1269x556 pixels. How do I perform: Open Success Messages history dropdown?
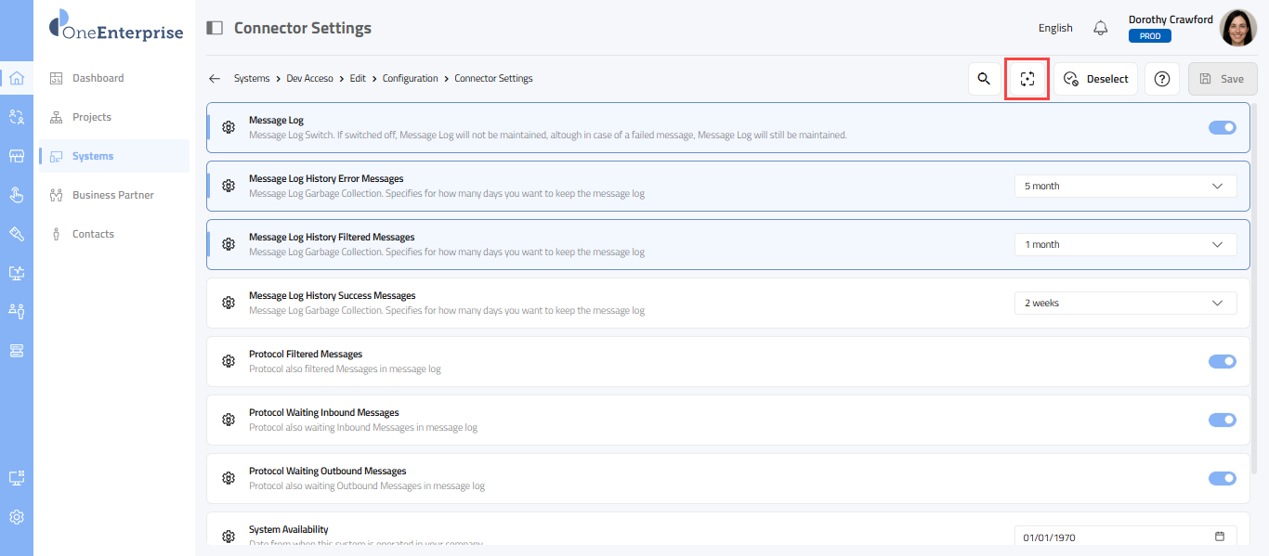pos(1125,303)
